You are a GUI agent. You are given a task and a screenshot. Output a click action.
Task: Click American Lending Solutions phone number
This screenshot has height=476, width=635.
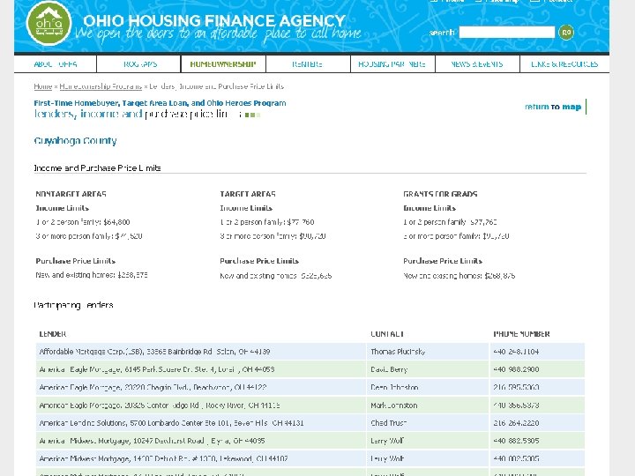[516, 423]
